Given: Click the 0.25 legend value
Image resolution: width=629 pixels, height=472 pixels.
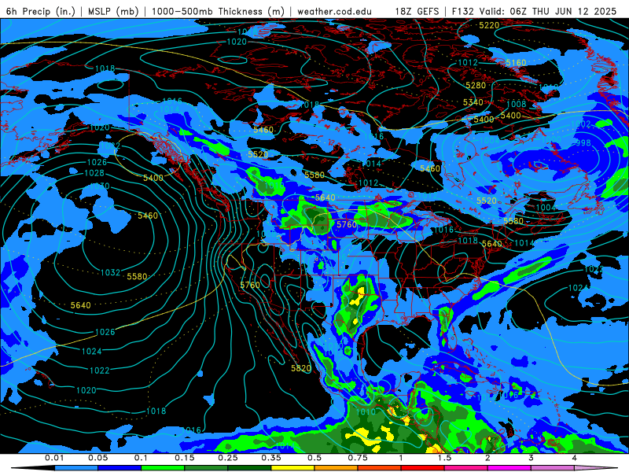Looking at the screenshot, I should 228,458.
